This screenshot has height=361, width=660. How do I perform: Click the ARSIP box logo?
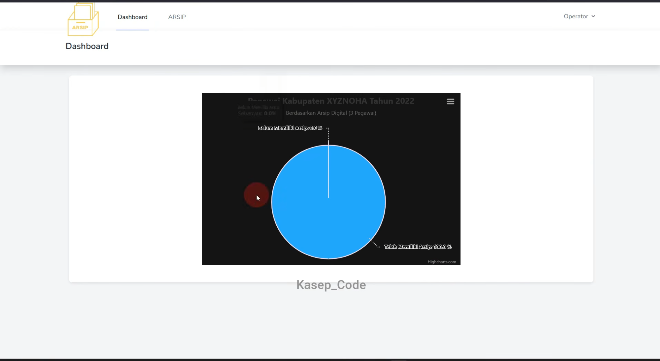83,19
